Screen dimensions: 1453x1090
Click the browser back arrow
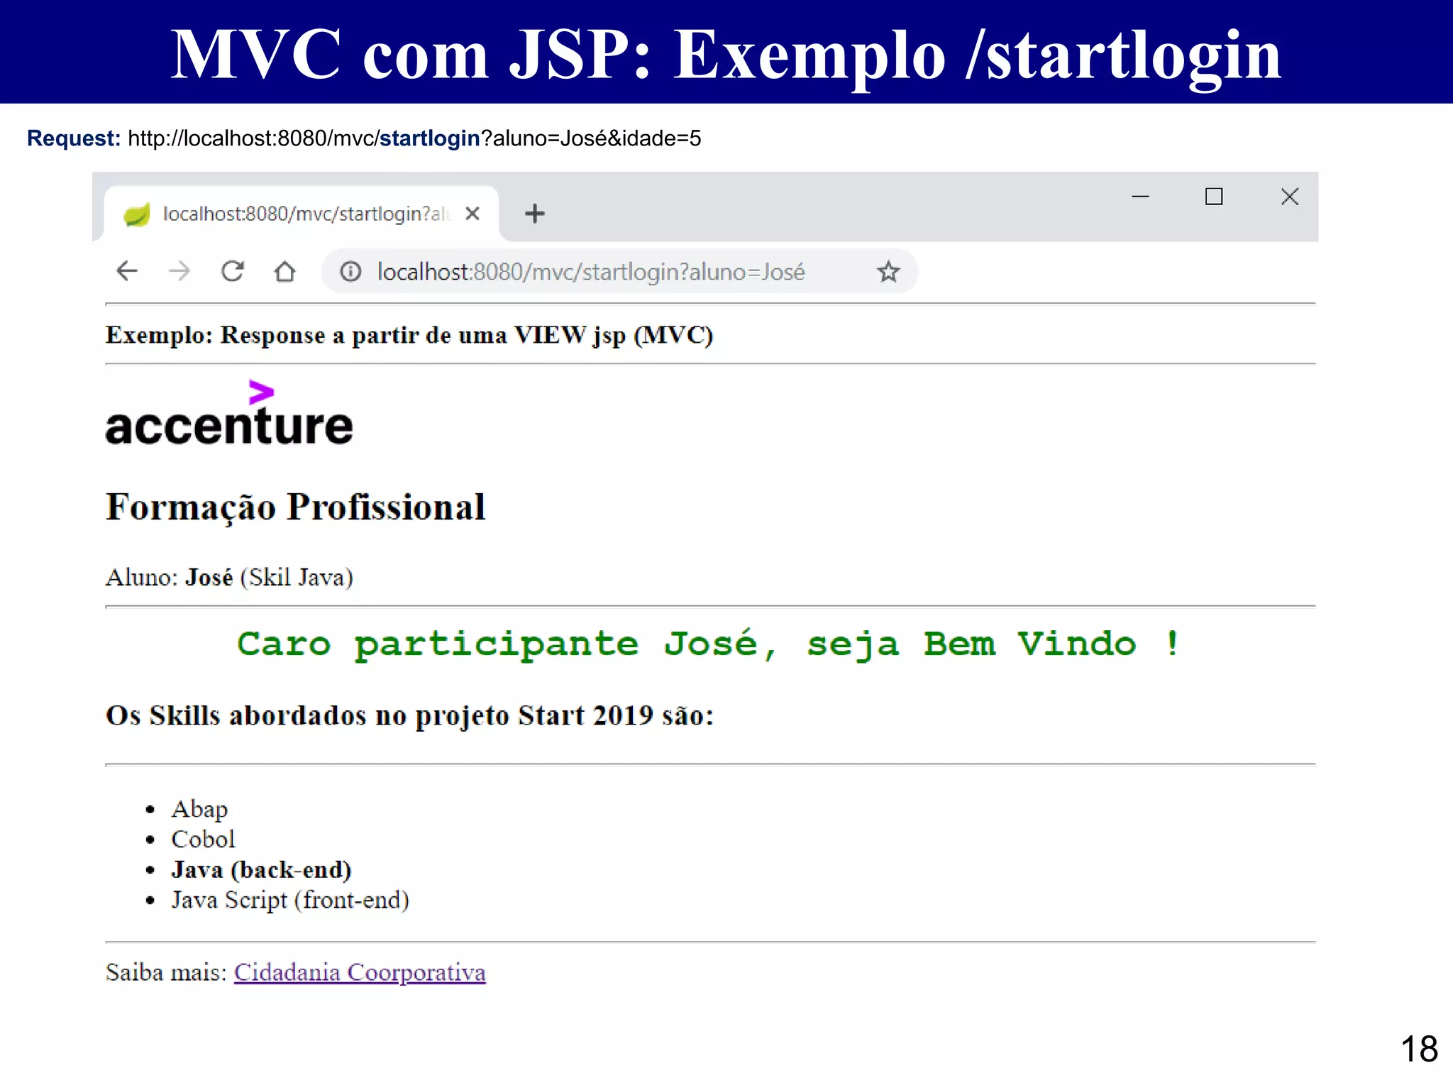coord(127,271)
